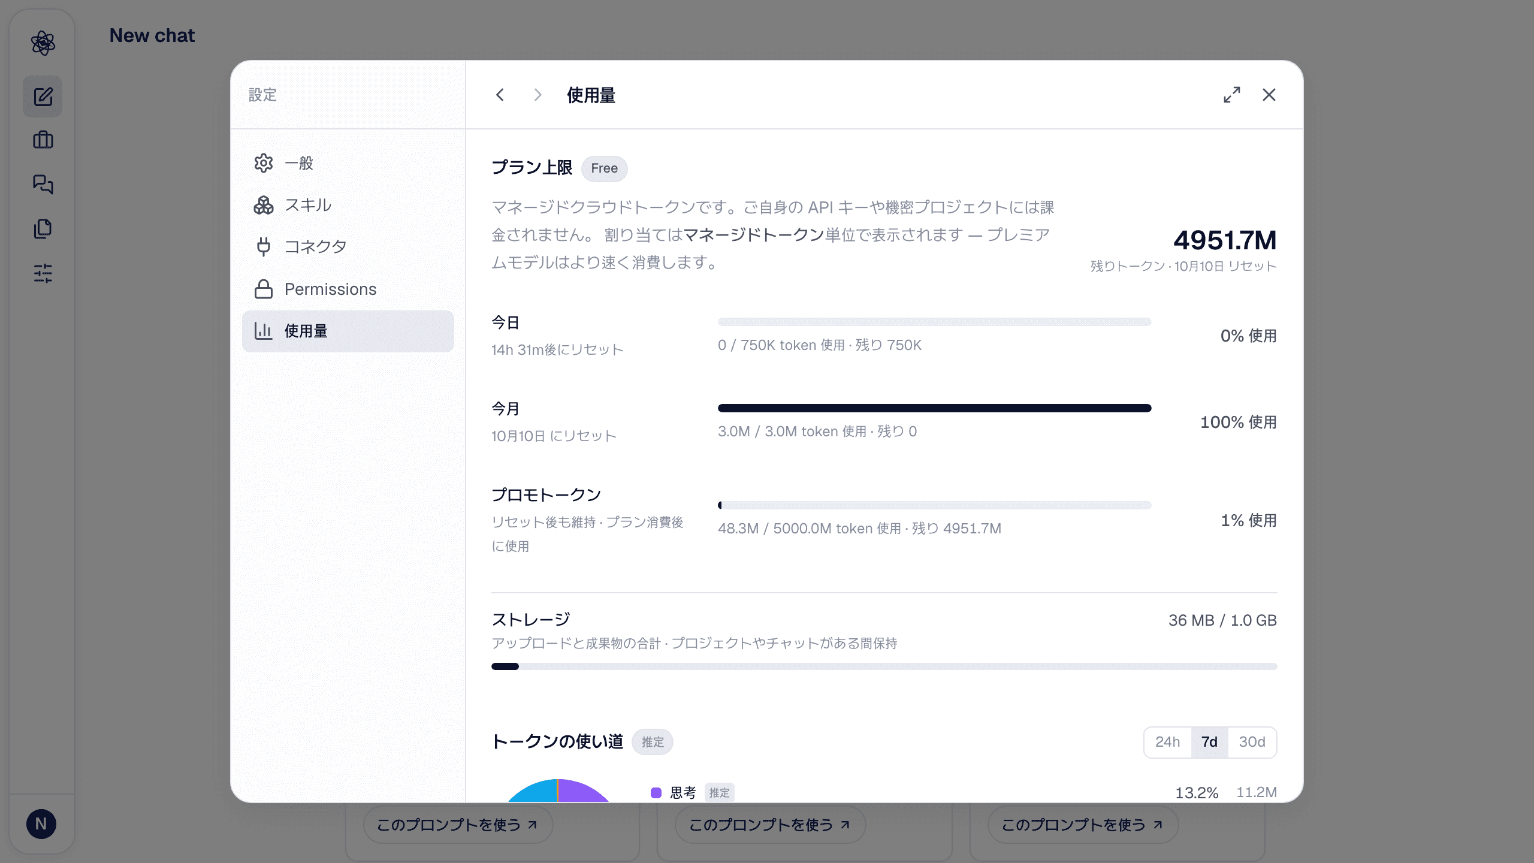Click the 36 MB / 1.0 GB storage value
The height and width of the screenshot is (863, 1534).
coord(1222,620)
